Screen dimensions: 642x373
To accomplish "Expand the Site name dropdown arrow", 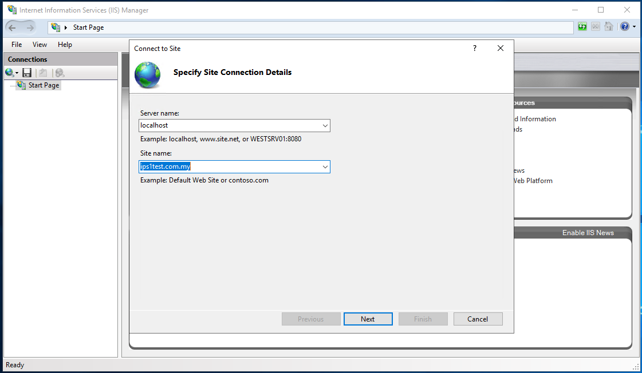I will [x=325, y=167].
